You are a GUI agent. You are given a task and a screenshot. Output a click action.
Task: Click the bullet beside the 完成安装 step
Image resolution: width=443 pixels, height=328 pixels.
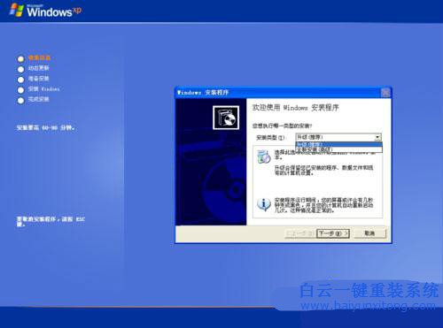[x=20, y=101]
